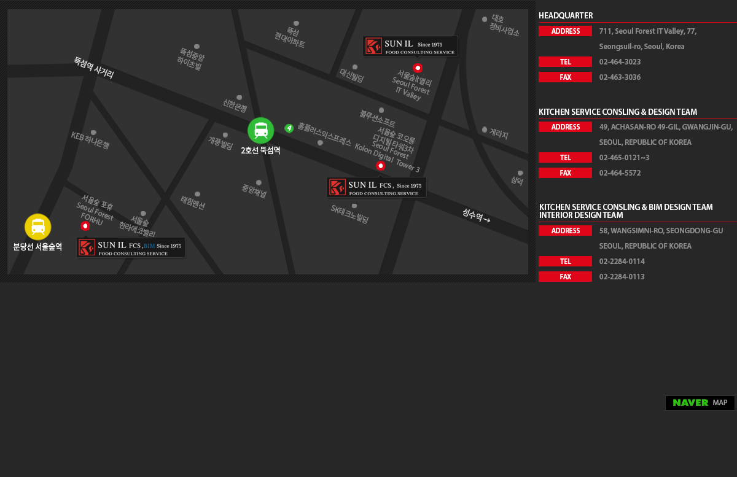The height and width of the screenshot is (477, 737).
Task: Click the KEB 하나은행 map dot
Action: click(93, 133)
